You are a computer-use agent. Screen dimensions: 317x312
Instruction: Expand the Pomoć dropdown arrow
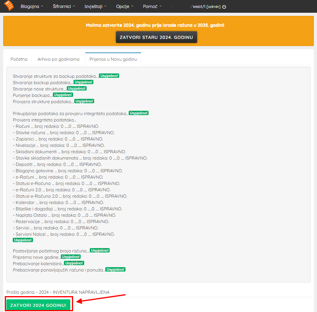click(x=160, y=6)
